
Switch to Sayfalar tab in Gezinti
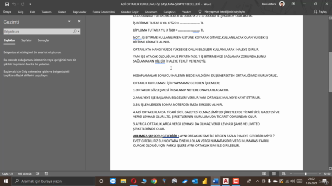26,40
